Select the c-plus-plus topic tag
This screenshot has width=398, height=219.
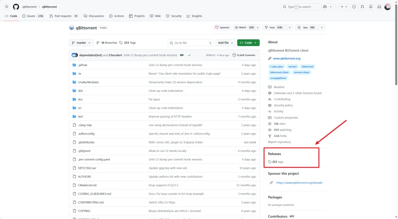pyautogui.click(x=276, y=67)
